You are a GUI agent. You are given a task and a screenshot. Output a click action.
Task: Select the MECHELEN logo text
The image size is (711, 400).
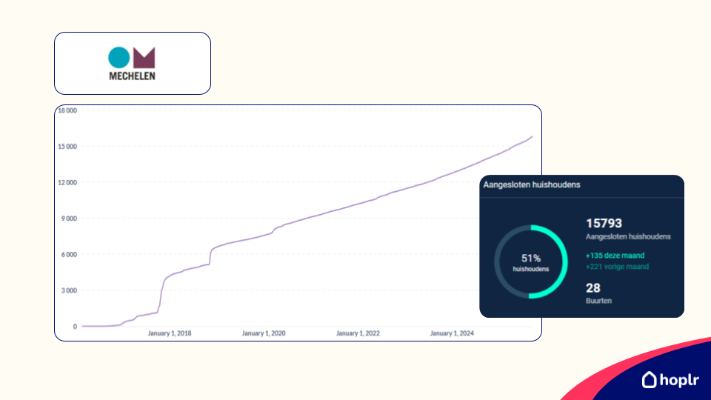tap(132, 76)
